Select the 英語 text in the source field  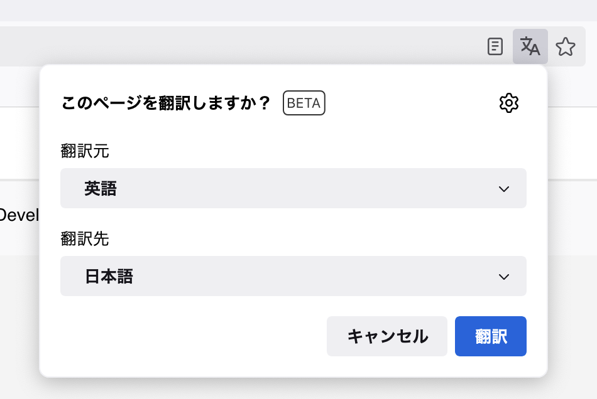101,188
